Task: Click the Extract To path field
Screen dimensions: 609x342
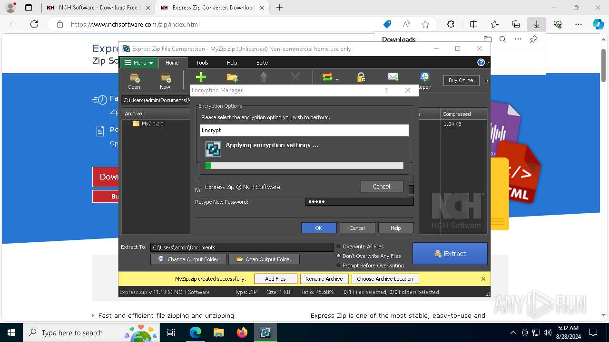Action: [x=242, y=247]
